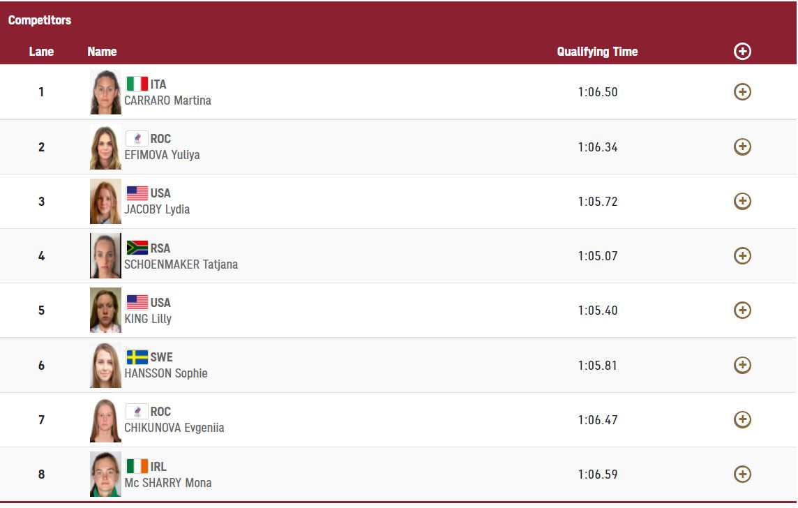Expand details for SCHOENMAKER Tatjana
This screenshot has width=798, height=508.
pos(742,255)
